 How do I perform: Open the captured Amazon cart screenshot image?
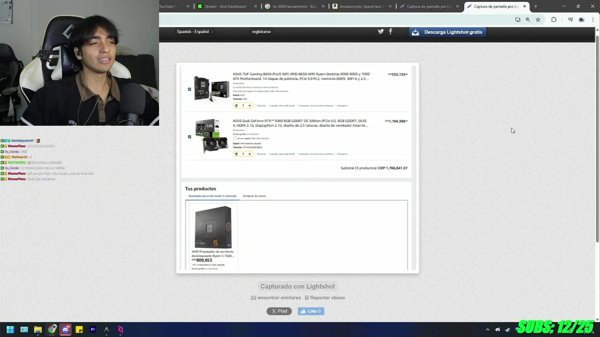(297, 168)
